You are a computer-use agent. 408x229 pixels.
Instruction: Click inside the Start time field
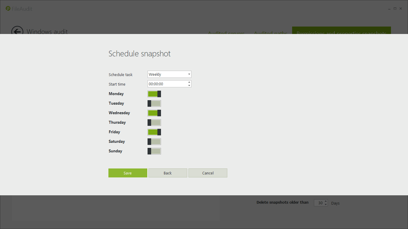point(167,84)
